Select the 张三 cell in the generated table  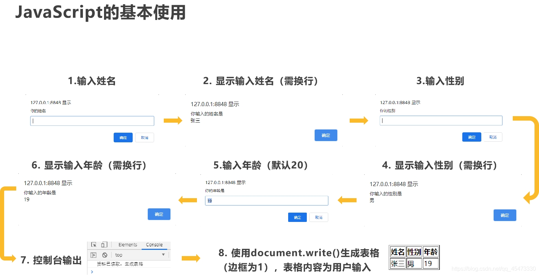tap(398, 264)
